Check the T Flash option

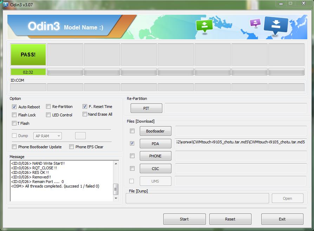point(14,123)
